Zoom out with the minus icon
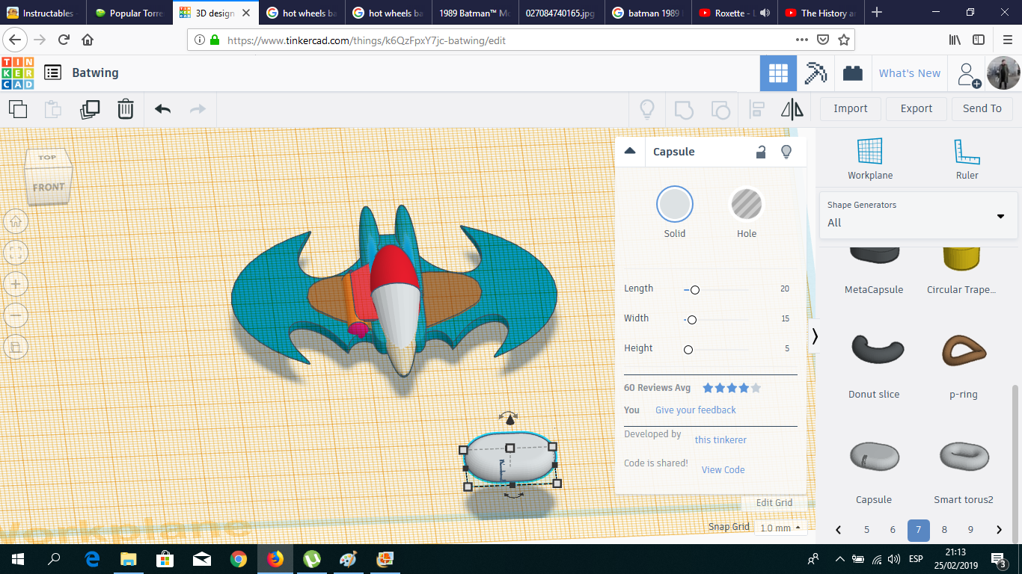1022x574 pixels. (16, 315)
